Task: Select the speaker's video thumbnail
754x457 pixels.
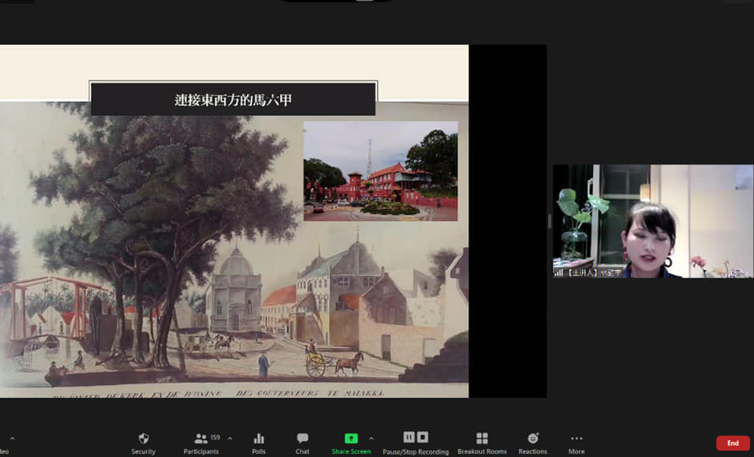Action: point(653,221)
